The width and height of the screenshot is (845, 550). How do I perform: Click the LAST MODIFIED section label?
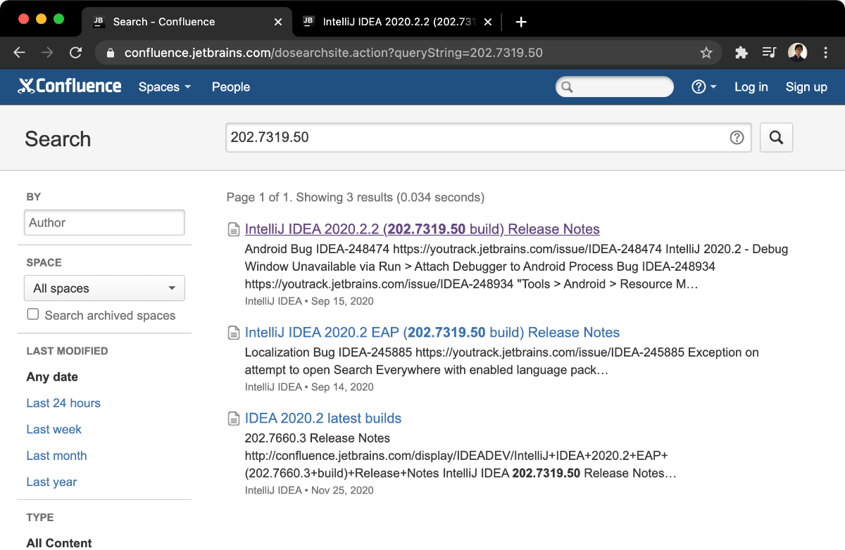click(x=67, y=351)
